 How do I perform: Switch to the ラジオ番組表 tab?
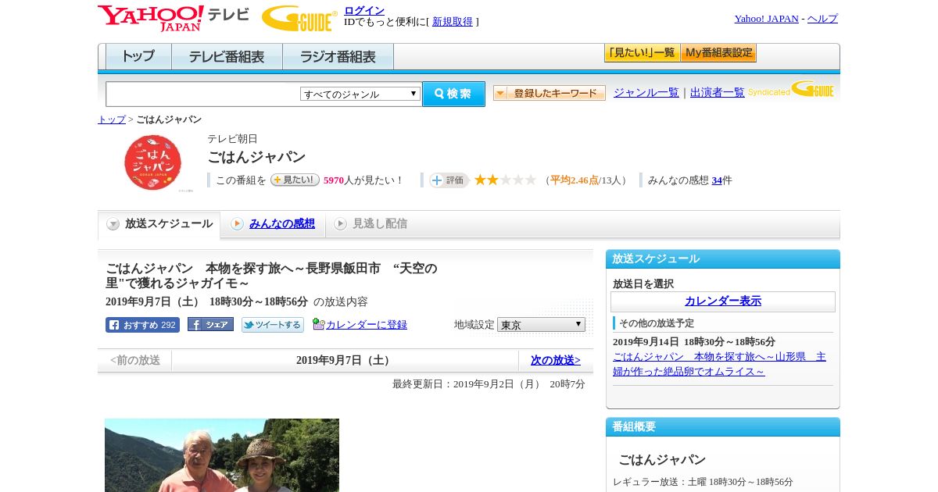point(338,56)
